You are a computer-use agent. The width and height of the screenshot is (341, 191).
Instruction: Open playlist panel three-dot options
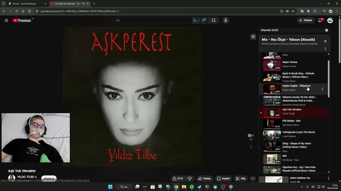coord(325,49)
